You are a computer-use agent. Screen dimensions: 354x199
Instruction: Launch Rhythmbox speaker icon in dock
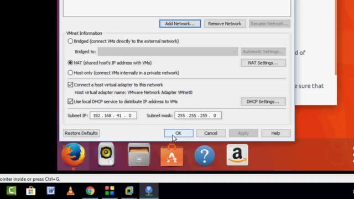(x=106, y=154)
